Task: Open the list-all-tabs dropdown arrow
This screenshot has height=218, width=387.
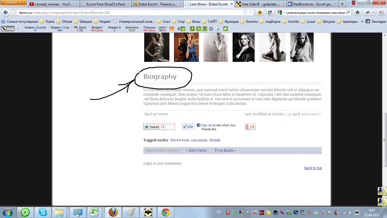Action: click(349, 4)
